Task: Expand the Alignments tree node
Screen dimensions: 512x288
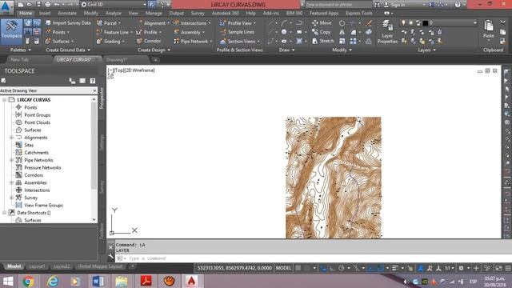Action: pyautogui.click(x=11, y=138)
